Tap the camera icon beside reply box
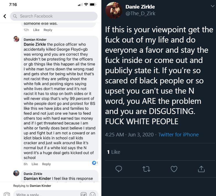Screen dimensions: 216x196 coord(7,194)
